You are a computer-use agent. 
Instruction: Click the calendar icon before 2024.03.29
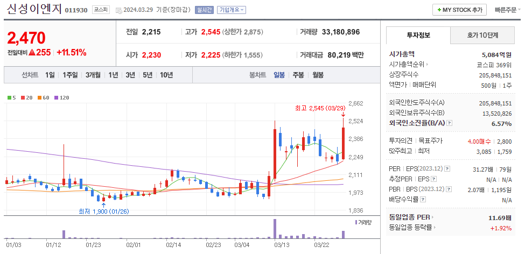click(118, 10)
